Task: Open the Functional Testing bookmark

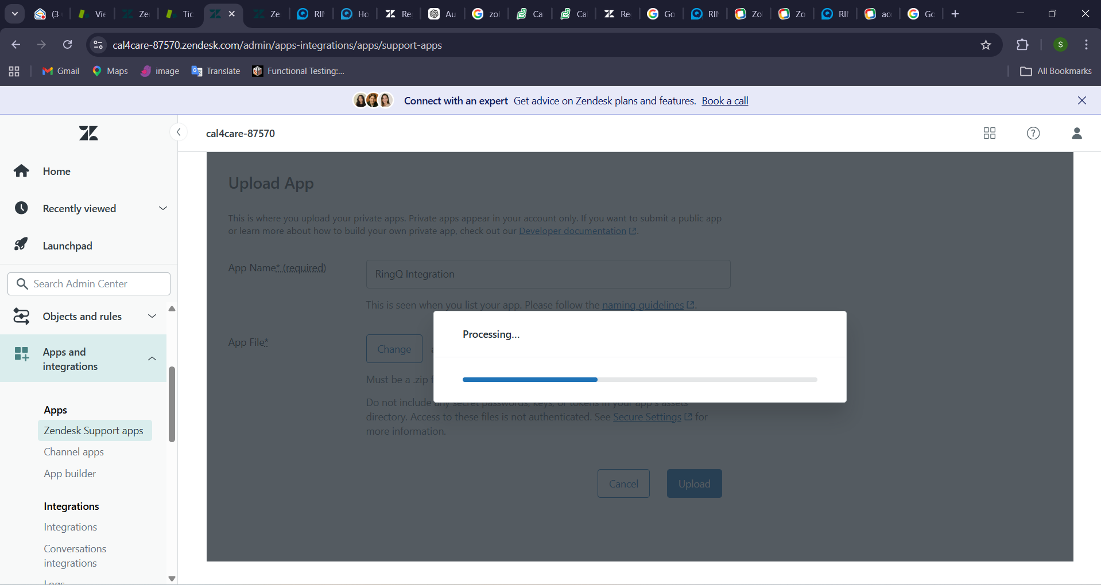Action: [x=298, y=71]
